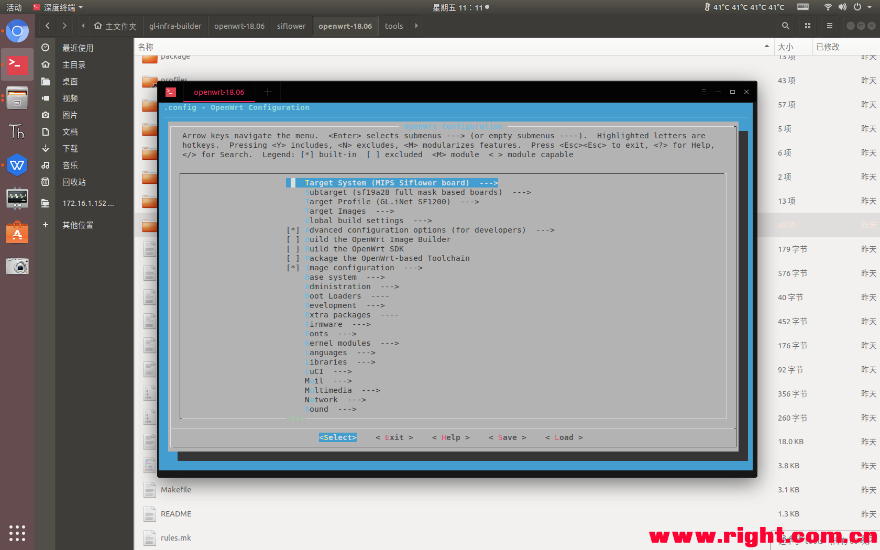The height and width of the screenshot is (550, 880).
Task: Go forward in file manager
Action: 64,26
